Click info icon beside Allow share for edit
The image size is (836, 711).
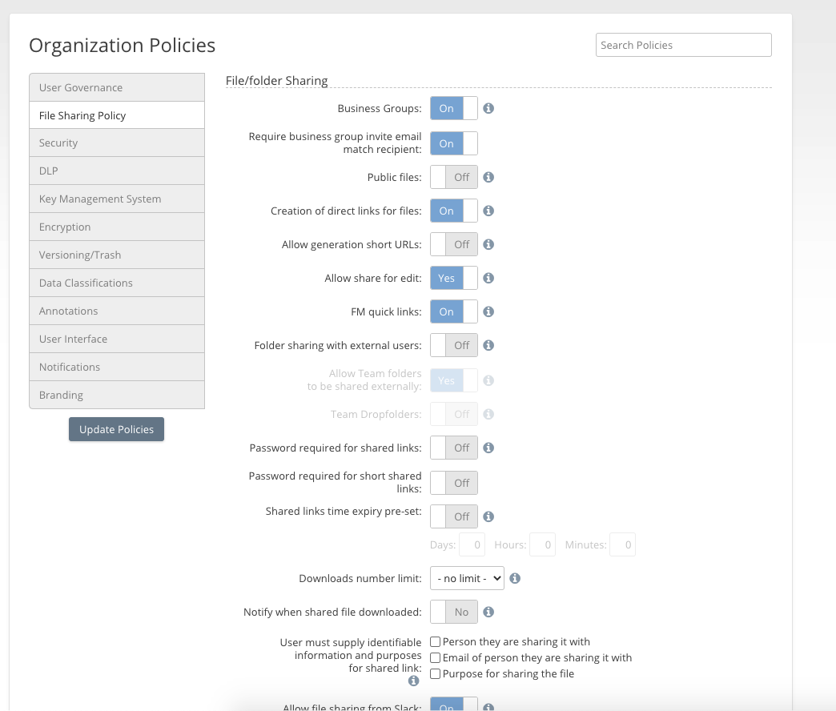488,278
